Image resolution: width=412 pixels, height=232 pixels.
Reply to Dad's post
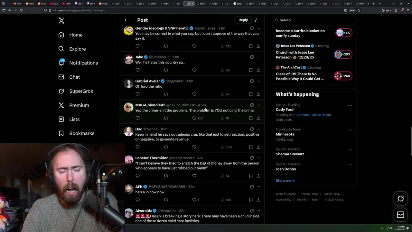137,147
